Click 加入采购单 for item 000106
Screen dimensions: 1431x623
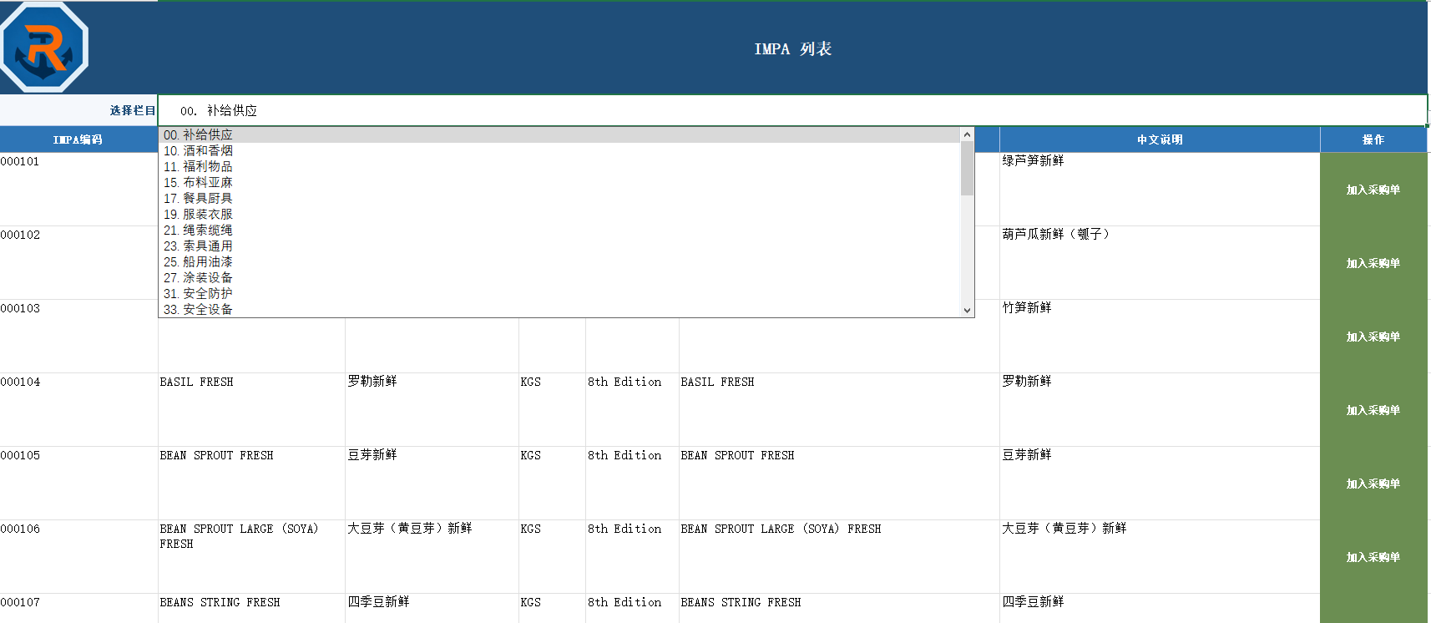(x=1373, y=557)
